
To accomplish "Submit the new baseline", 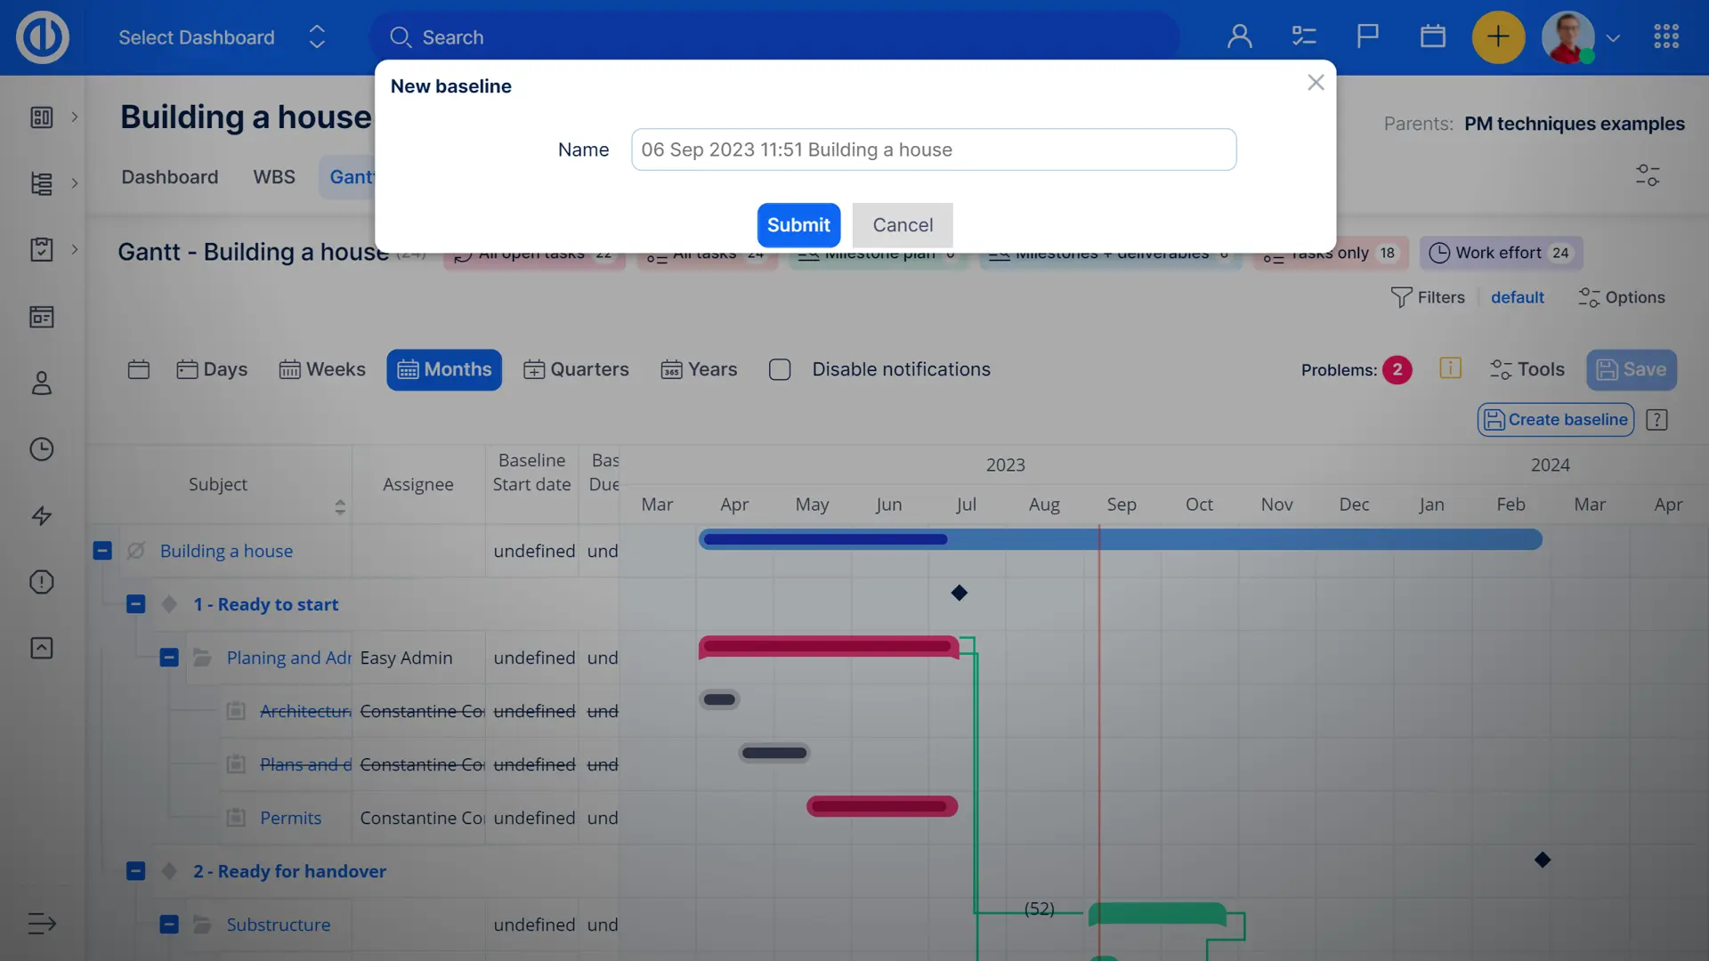I will [798, 225].
